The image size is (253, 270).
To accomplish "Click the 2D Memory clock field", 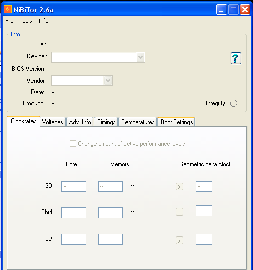I will point(110,239).
